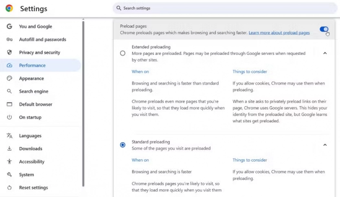Viewport: 340px width, 197px height.
Task: Click the shield icon for Privacy and security
Action: [x=9, y=52]
